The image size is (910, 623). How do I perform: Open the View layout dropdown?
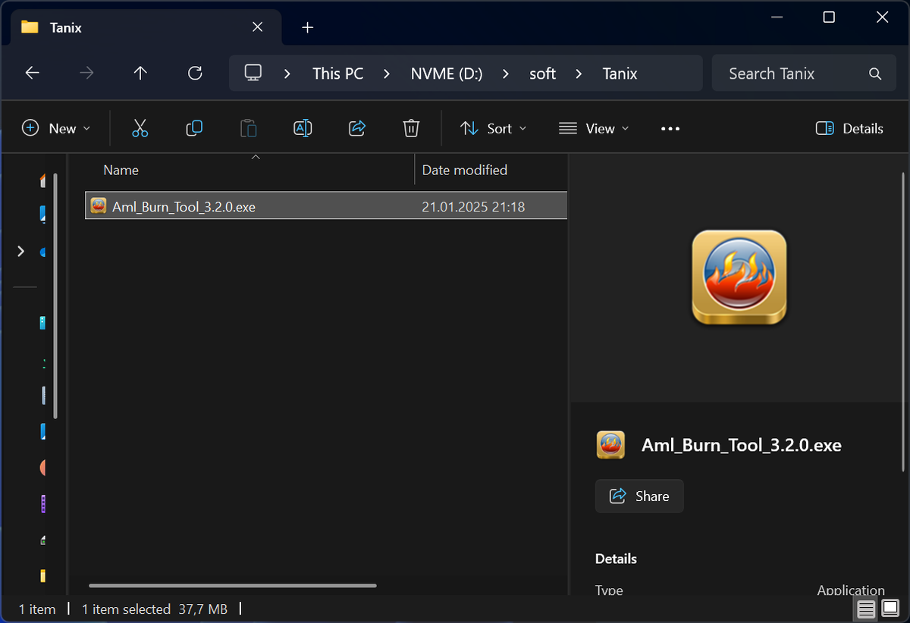594,128
